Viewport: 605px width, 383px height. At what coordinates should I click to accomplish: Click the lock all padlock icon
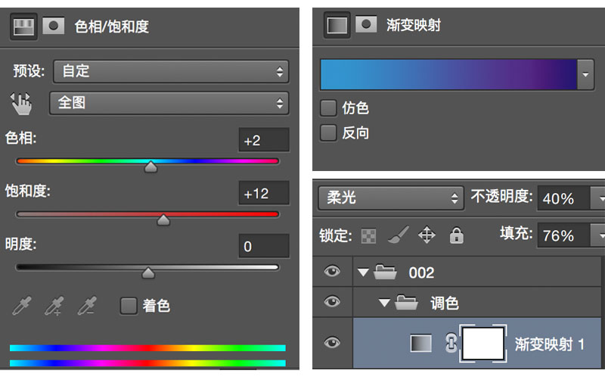(x=457, y=235)
